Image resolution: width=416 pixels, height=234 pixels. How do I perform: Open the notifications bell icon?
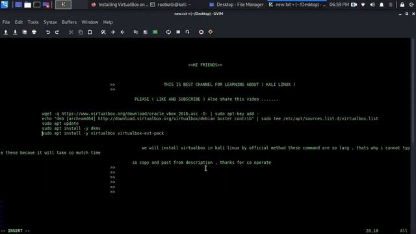pos(382,5)
